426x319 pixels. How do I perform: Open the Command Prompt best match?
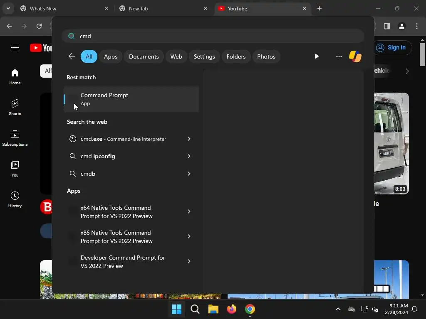(131, 99)
